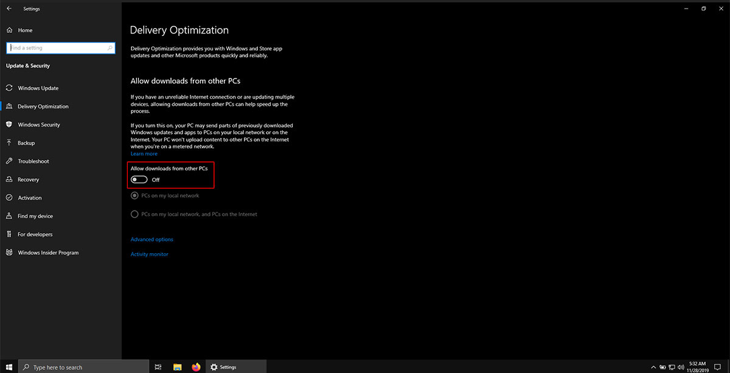Go to Settings Home

pyautogui.click(x=25, y=30)
